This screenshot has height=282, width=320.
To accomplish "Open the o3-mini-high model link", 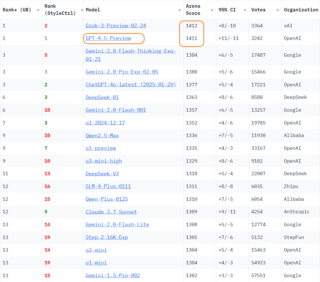I will (104, 161).
